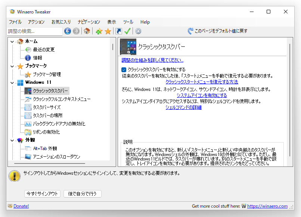Click the green checkmark toolbar icon

[x=127, y=31]
